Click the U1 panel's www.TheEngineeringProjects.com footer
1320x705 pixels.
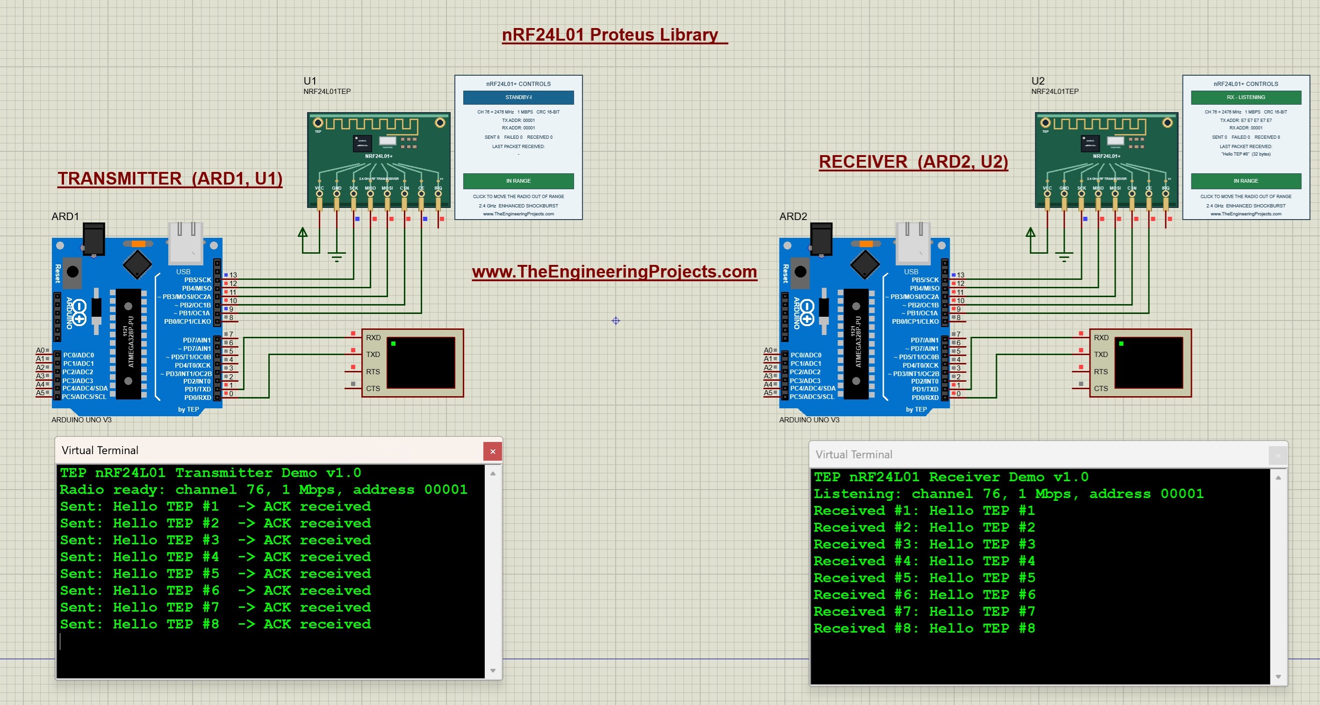[518, 214]
